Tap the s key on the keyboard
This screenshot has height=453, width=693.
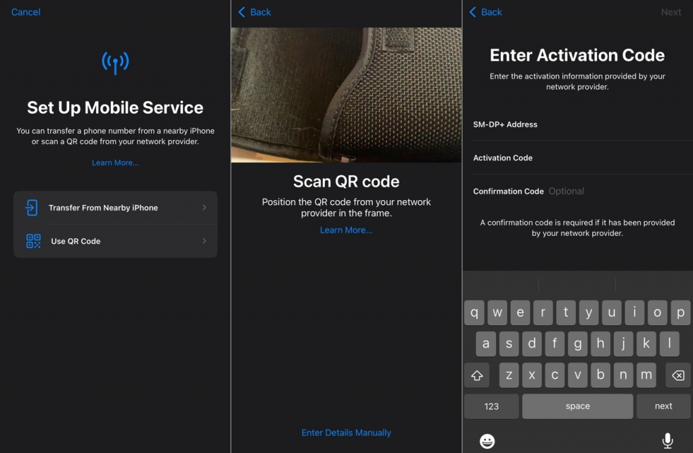pyautogui.click(x=509, y=343)
